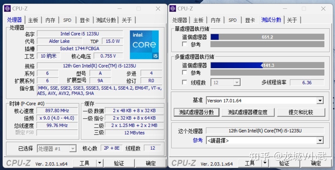This screenshot has height=170, width=335.
Task: Click the 三级 cache value 12 MBytes
Action: (x=134, y=133)
